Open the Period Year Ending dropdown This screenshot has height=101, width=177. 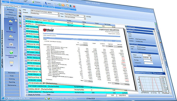click(x=84, y=16)
